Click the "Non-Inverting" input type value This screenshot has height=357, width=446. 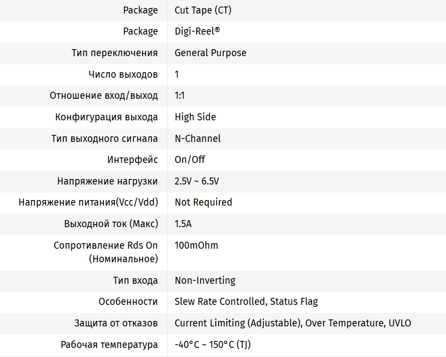click(x=205, y=281)
